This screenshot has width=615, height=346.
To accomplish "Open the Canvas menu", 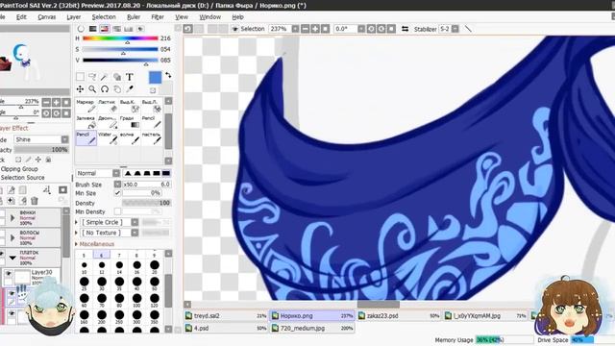I will pyautogui.click(x=47, y=17).
